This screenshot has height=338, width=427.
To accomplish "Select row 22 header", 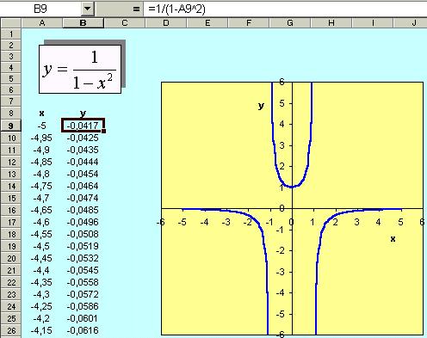I will tap(11, 282).
